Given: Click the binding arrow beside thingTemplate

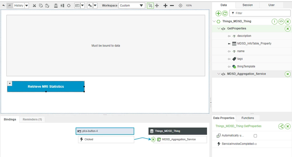Looking at the screenshot, I should pos(229,66).
